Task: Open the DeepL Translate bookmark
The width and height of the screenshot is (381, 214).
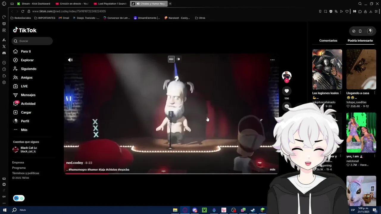Action: click(x=86, y=18)
